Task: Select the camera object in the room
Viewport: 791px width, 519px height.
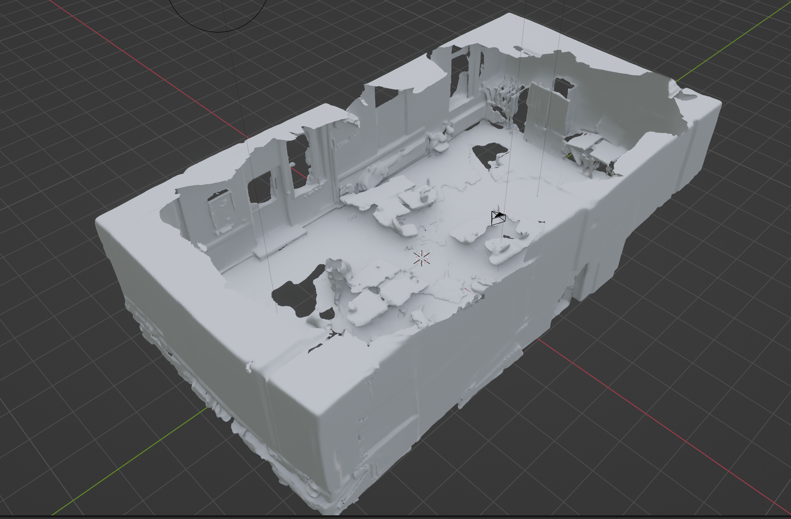Action: pos(498,218)
